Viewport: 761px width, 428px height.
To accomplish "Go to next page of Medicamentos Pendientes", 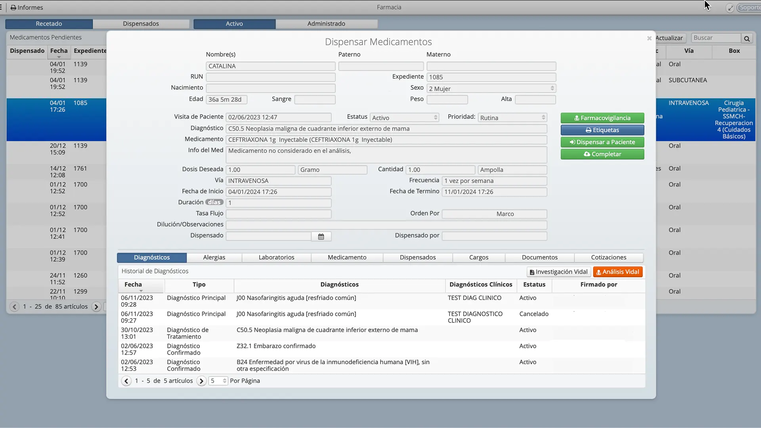I will [96, 307].
